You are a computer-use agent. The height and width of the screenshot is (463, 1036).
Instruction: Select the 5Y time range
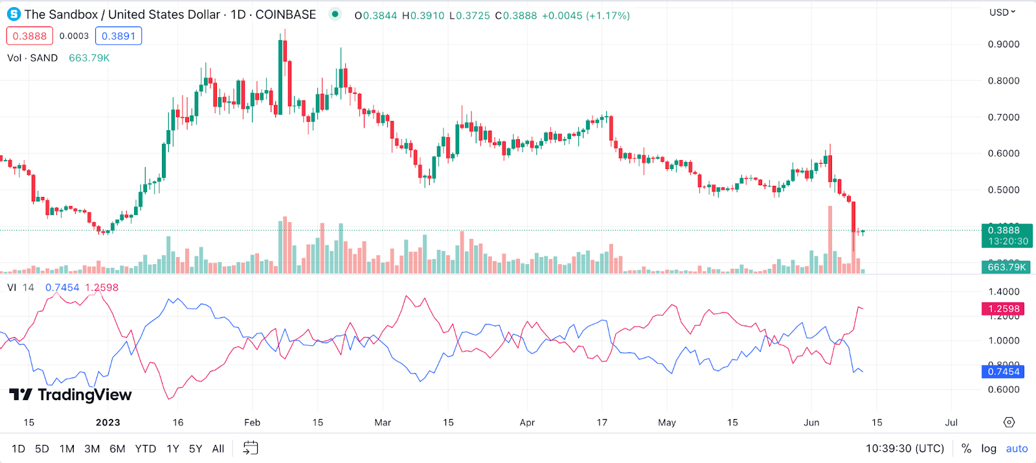coord(196,449)
